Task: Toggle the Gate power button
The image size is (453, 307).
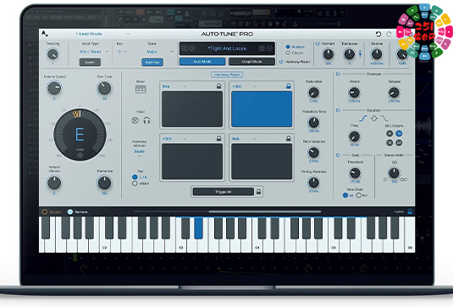Action: (338, 156)
